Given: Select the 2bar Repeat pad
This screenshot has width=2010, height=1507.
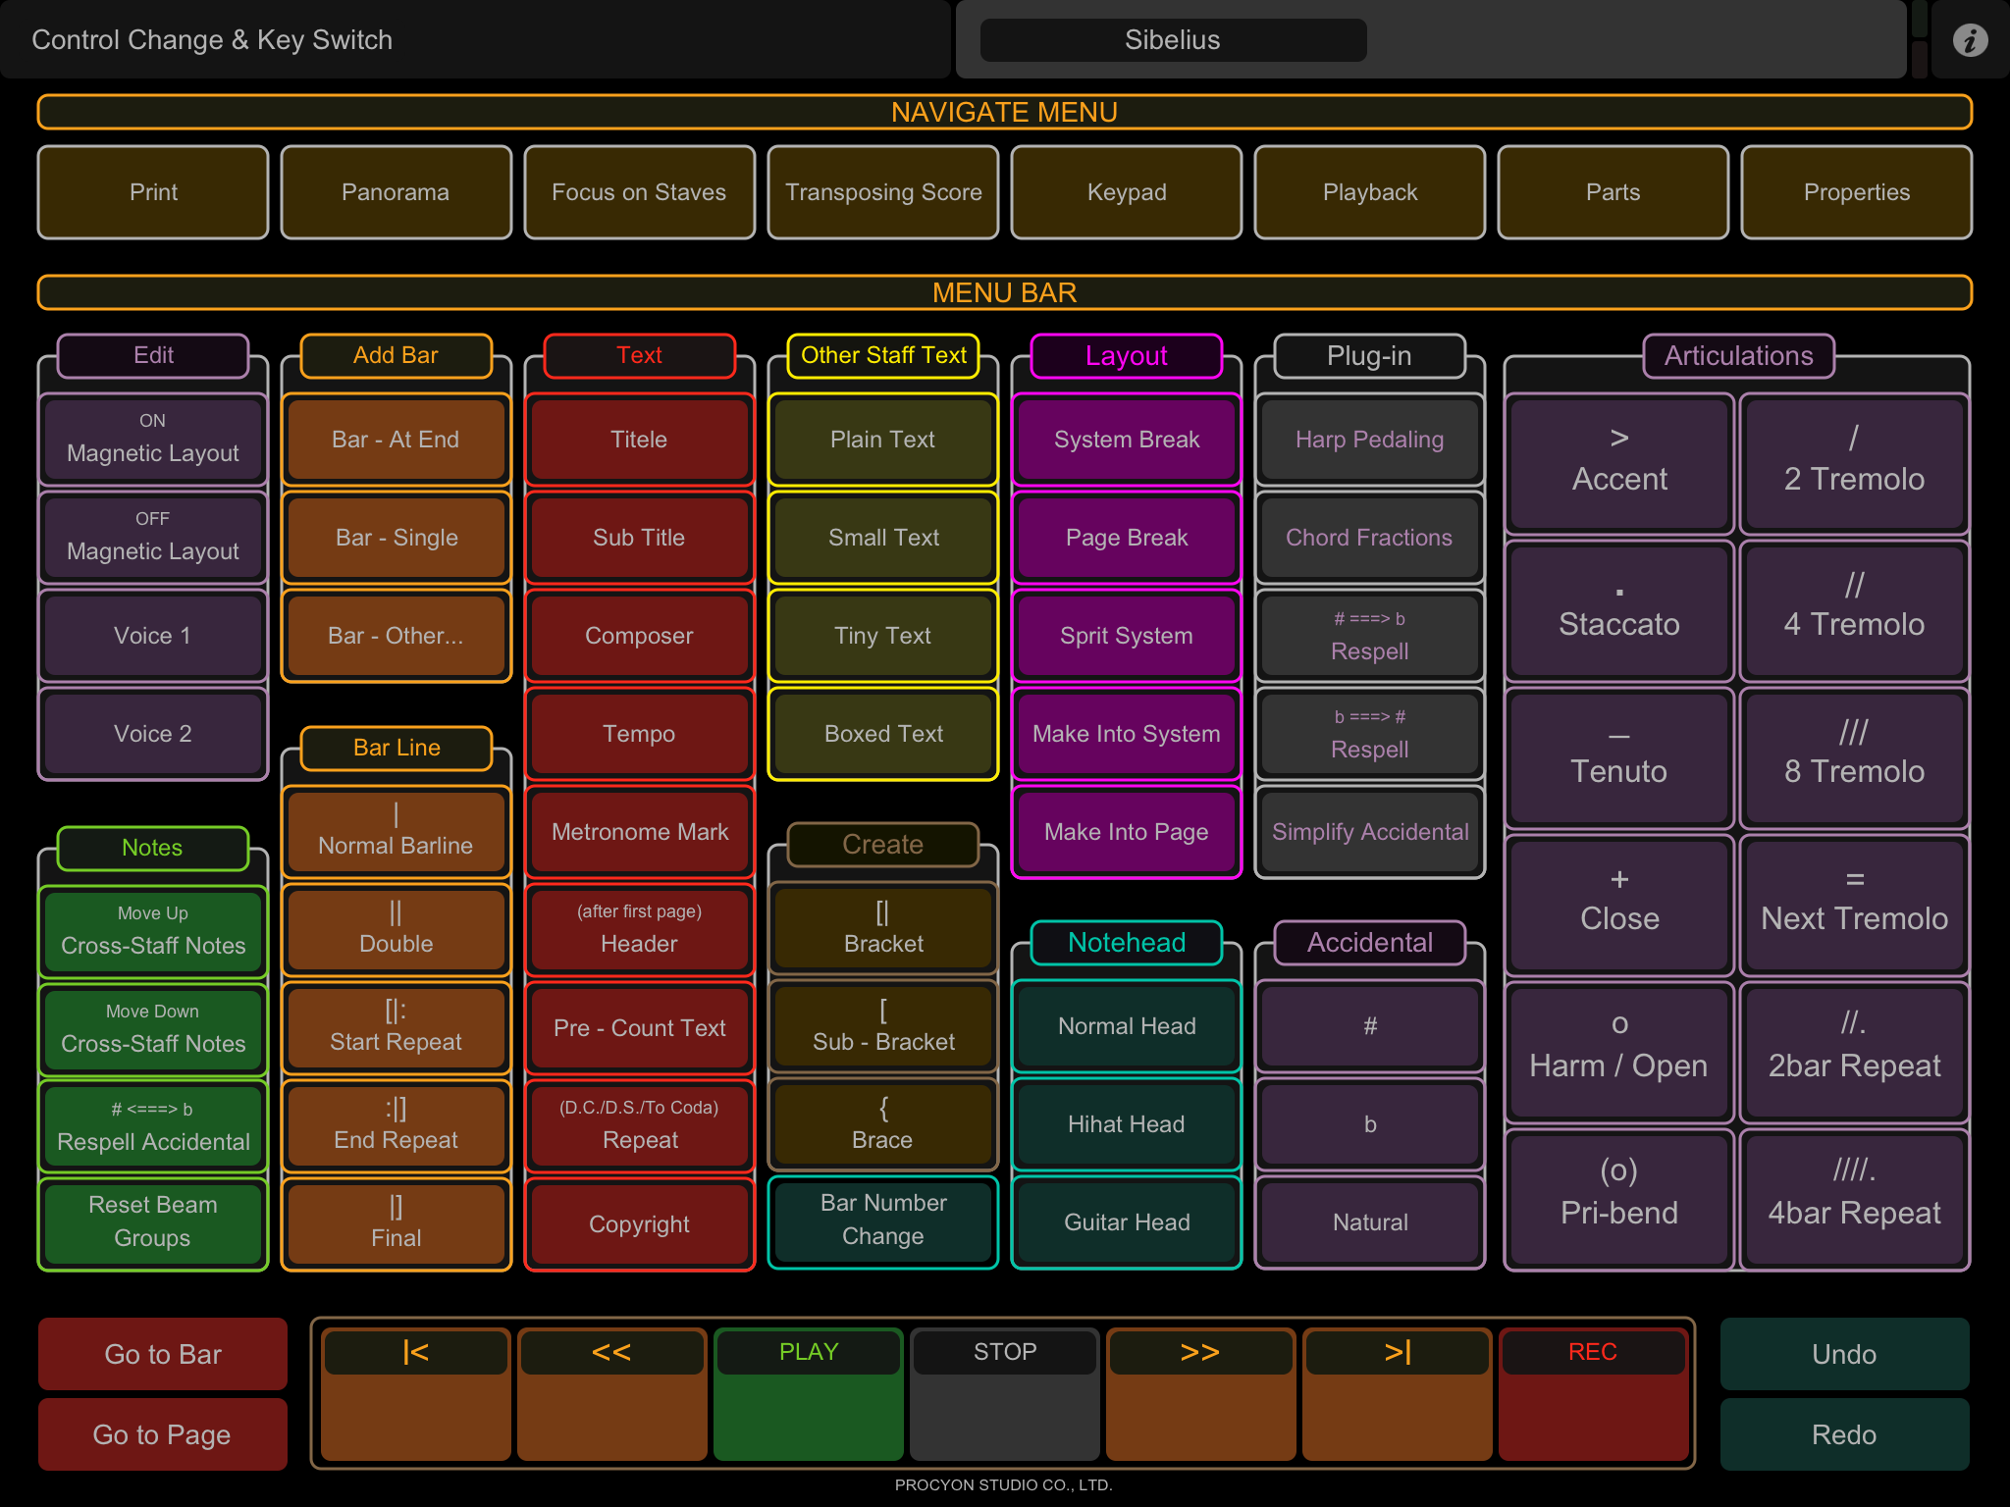Looking at the screenshot, I should 1854,1052.
